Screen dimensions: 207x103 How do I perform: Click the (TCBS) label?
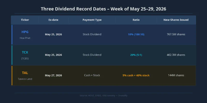(x=25, y=59)
